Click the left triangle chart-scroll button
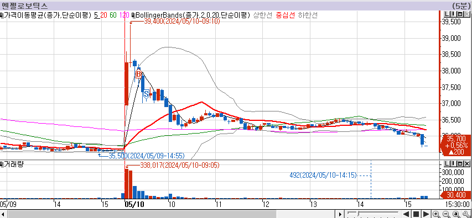The width and height of the screenshot is (472, 218). pyautogui.click(x=406, y=214)
